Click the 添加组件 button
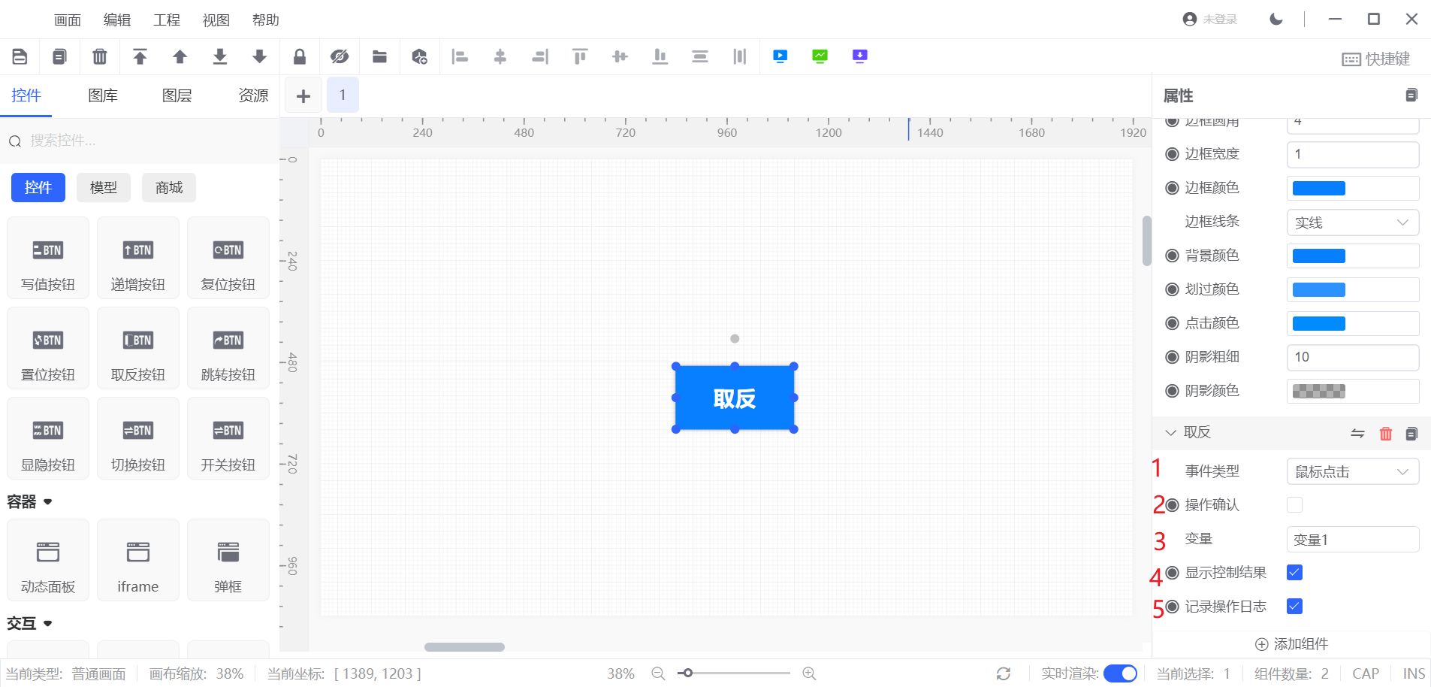The image size is (1431, 687). tap(1292, 644)
